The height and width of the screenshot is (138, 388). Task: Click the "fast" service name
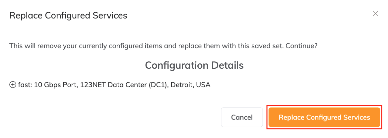click(24, 85)
